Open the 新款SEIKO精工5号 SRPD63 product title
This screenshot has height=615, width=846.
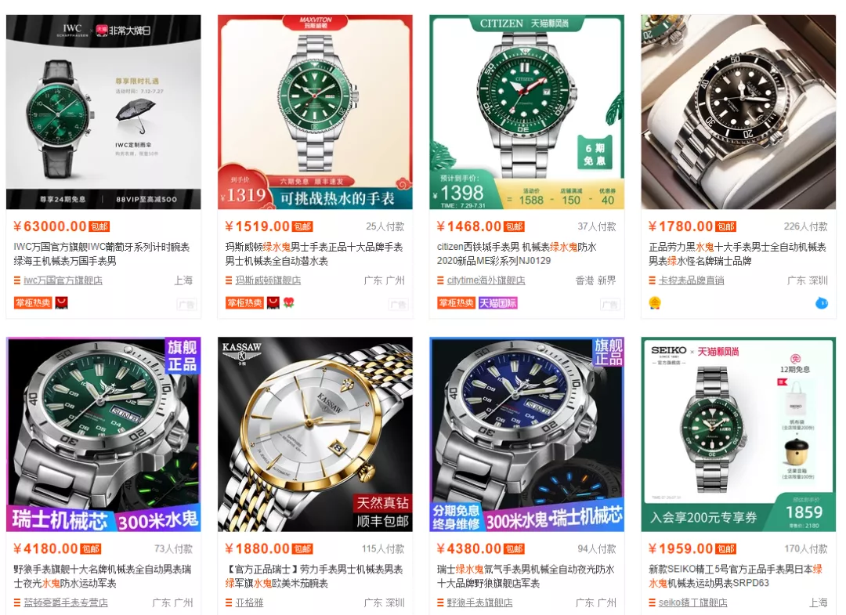pos(736,576)
